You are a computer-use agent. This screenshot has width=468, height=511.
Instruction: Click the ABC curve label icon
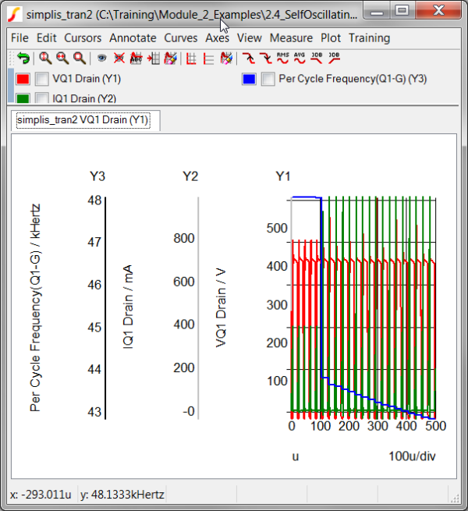point(136,59)
